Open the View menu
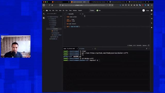This screenshot has height=93, width=165. (x=60, y=10)
